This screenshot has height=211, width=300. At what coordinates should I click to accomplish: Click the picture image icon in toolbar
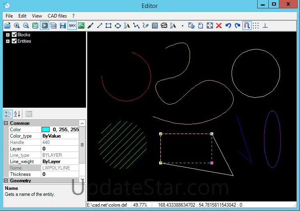point(81,26)
